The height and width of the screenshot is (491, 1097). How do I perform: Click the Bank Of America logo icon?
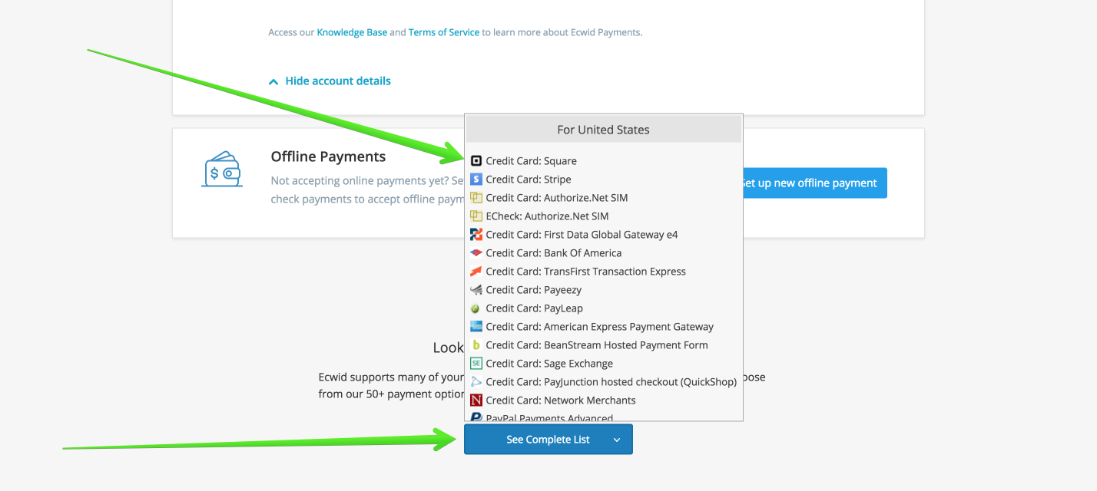476,253
